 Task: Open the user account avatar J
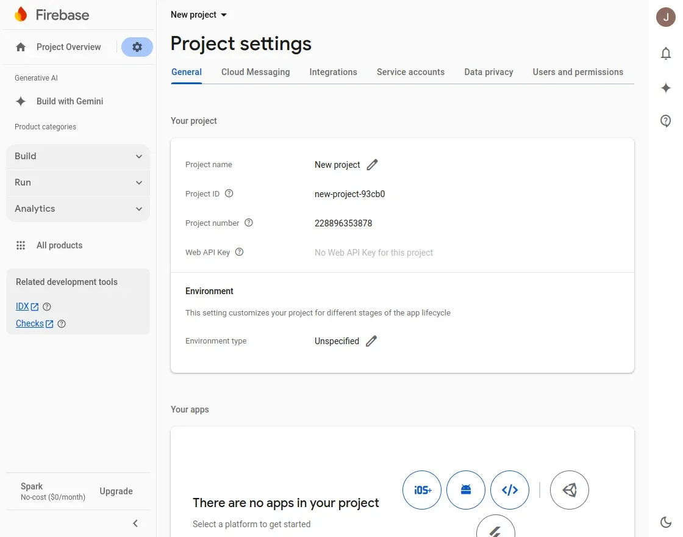[x=665, y=17]
